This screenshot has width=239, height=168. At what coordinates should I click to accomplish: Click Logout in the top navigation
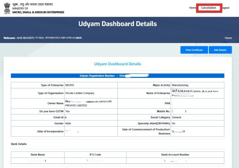coord(225,8)
